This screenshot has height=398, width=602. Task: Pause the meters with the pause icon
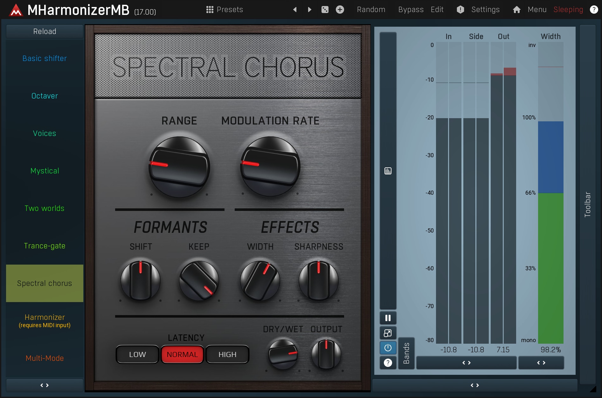click(x=388, y=318)
